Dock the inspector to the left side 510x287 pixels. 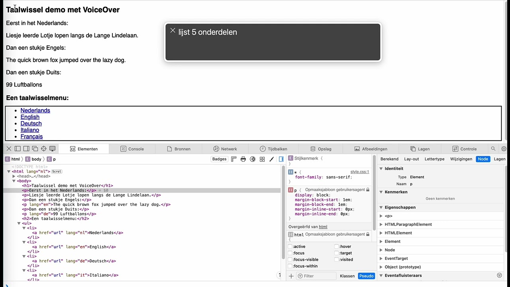[18, 149]
